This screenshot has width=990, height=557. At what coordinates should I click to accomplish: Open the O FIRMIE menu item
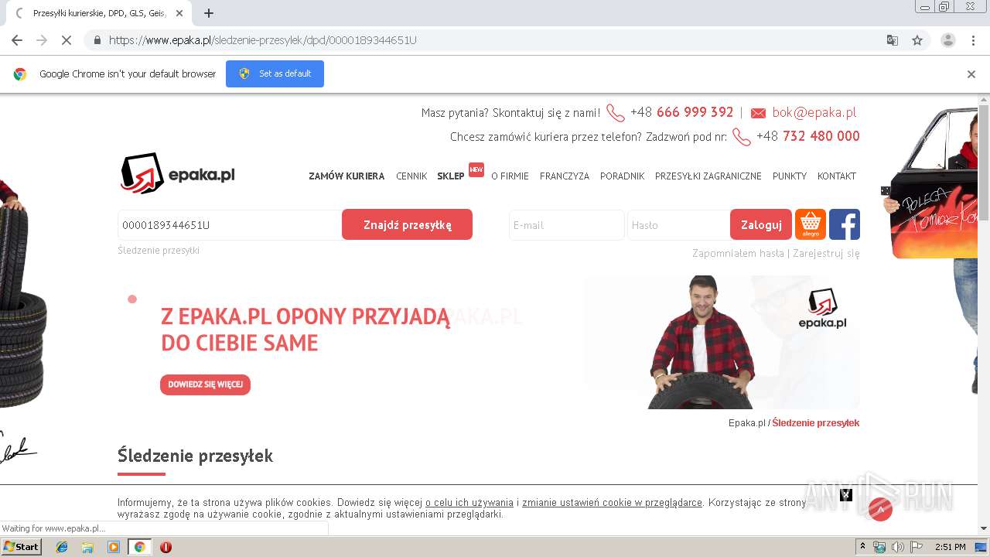point(510,176)
